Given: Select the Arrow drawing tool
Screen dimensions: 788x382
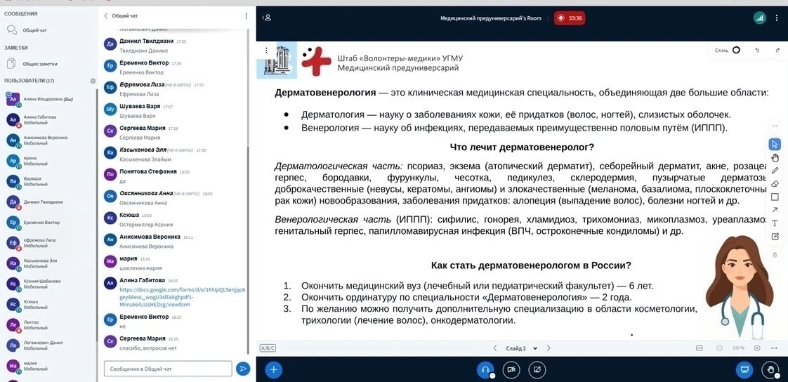Looking at the screenshot, I should pyautogui.click(x=775, y=209).
